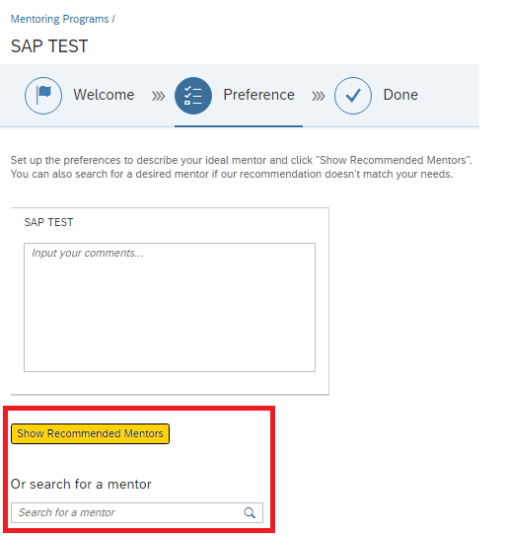Viewport: 505px width, 536px height.
Task: Click the Done checkmark circle icon
Action: (353, 96)
